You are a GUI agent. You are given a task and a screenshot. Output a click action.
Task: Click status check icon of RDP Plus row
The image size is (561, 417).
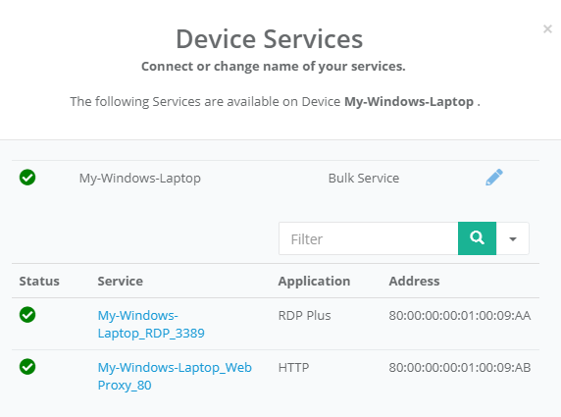pos(27,315)
